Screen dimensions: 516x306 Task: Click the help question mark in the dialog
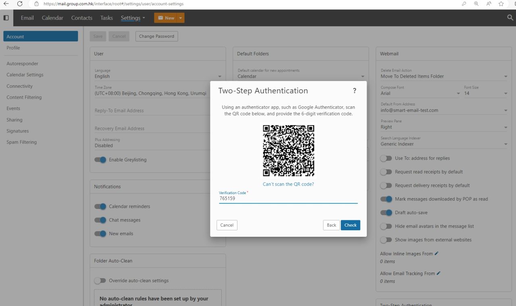(354, 91)
